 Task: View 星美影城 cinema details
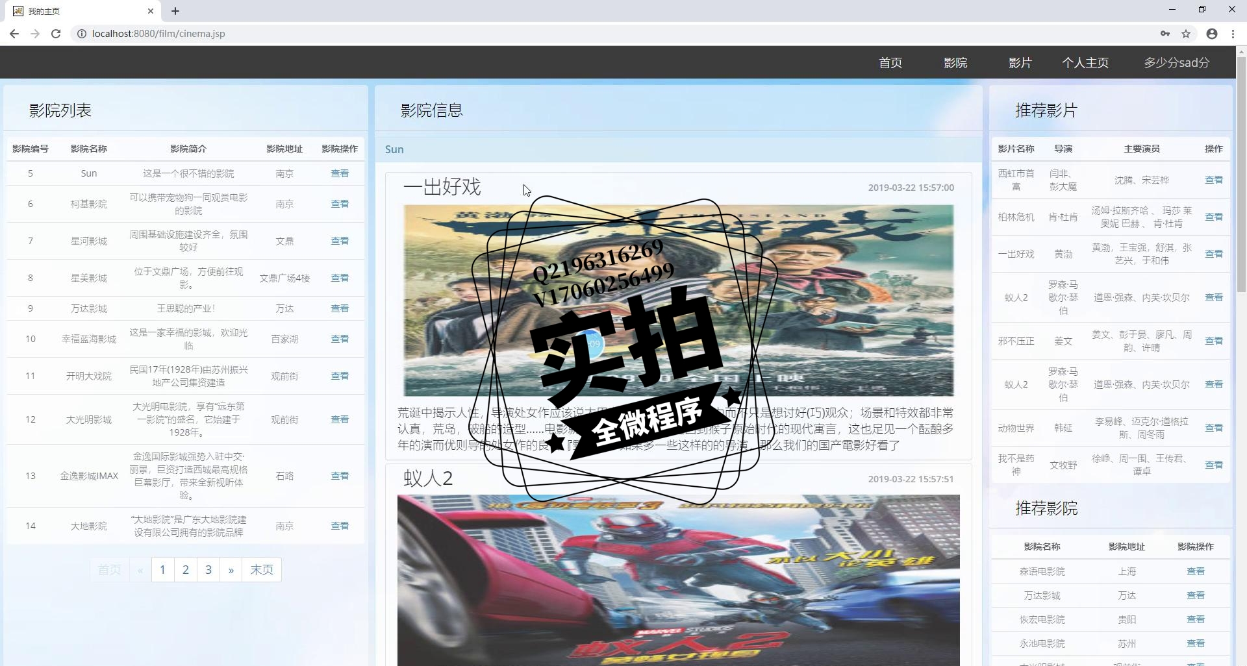340,278
